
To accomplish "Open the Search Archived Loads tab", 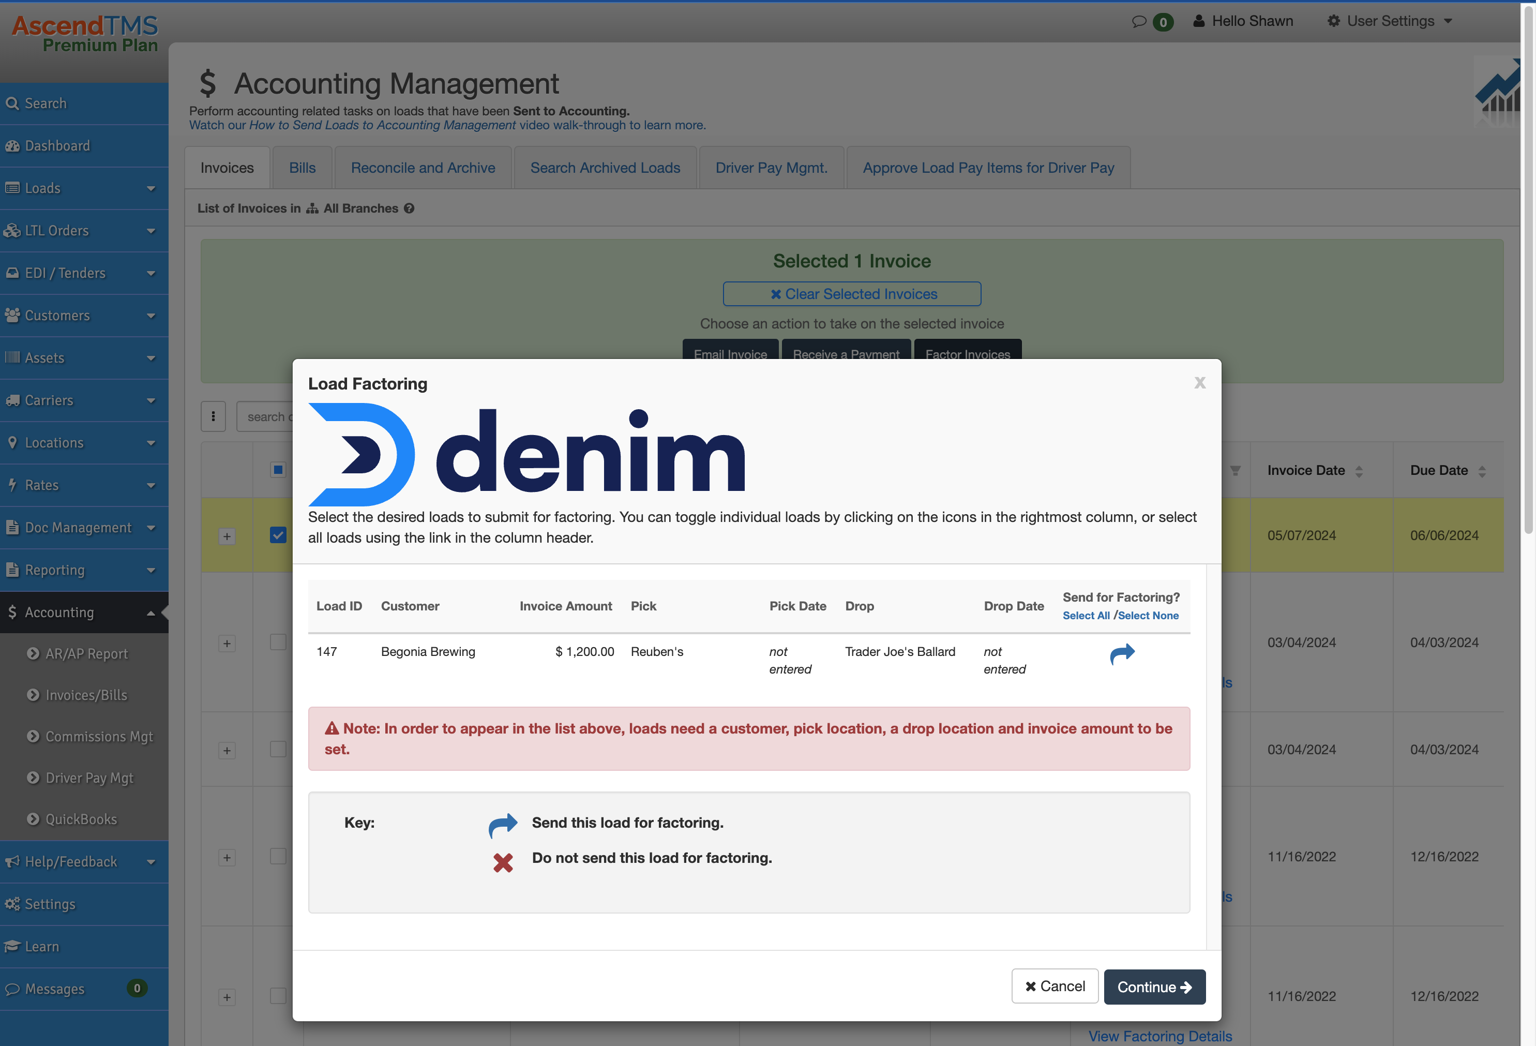I will tap(605, 168).
